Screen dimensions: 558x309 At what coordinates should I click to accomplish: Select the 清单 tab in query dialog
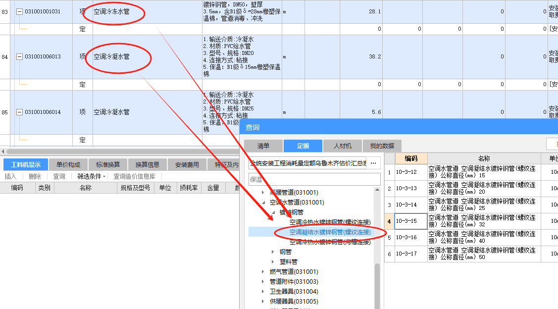[x=263, y=146]
